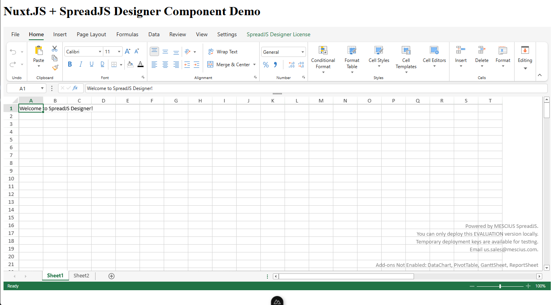The width and height of the screenshot is (552, 305).
Task: Open the File menu
Action: [x=15, y=34]
